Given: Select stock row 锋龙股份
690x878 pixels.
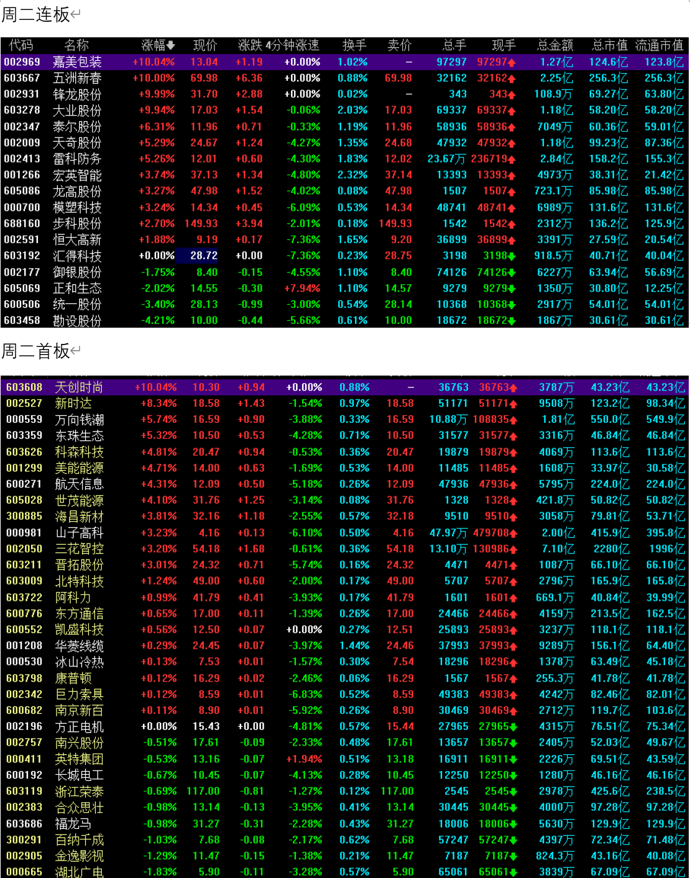Looking at the screenshot, I should 344,95.
